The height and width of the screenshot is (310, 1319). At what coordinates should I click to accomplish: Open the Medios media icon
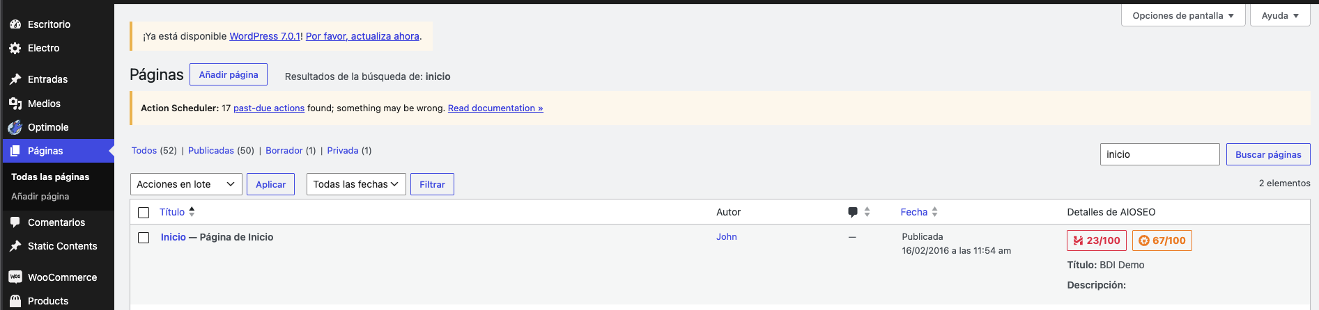pos(15,104)
